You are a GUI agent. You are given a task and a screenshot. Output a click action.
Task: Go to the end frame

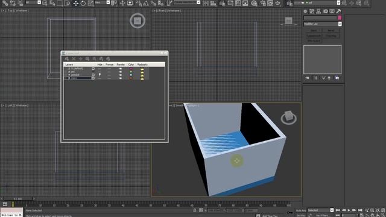(x=360, y=210)
